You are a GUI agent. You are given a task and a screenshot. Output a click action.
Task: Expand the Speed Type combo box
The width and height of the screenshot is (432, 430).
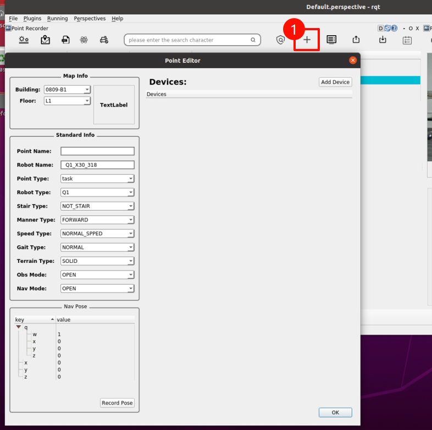(97, 234)
